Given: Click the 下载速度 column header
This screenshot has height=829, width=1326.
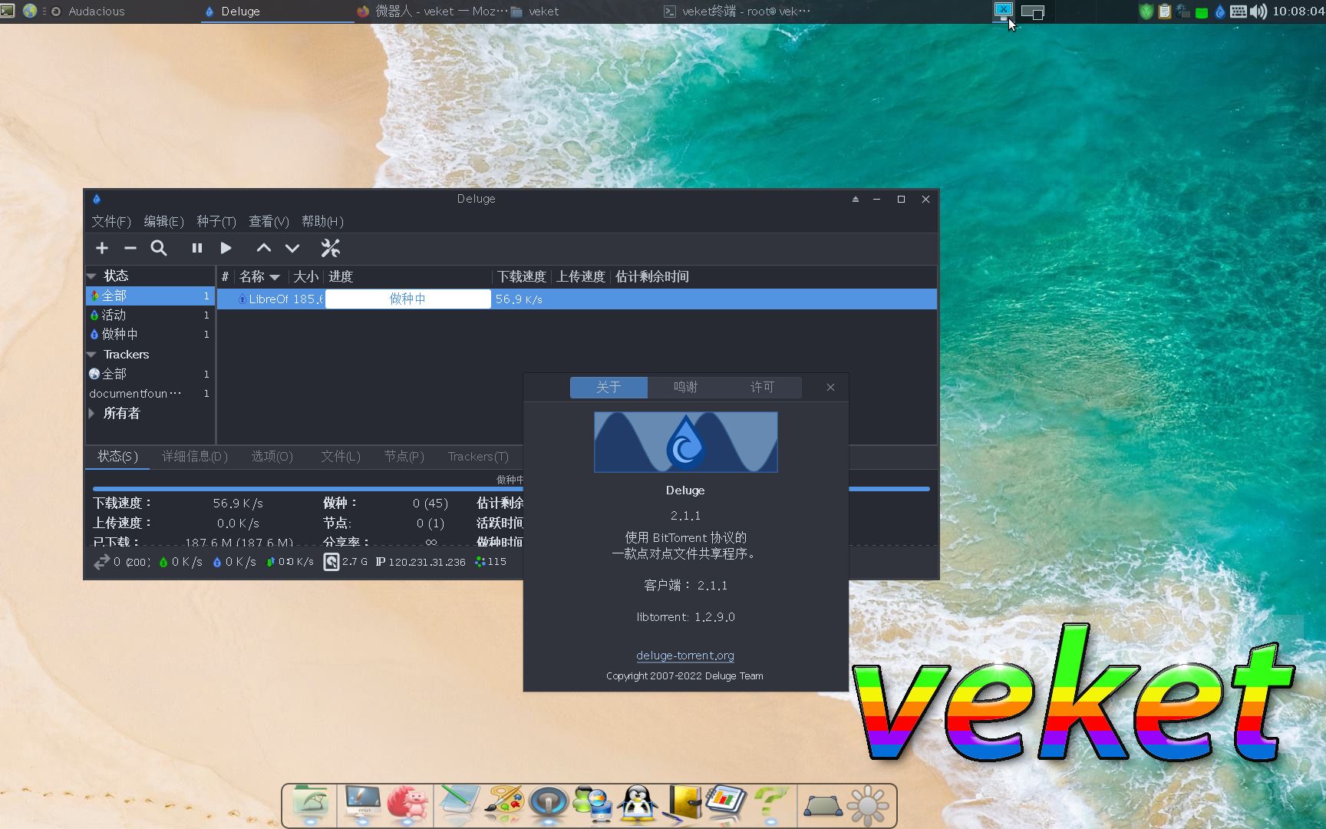Looking at the screenshot, I should [x=522, y=277].
